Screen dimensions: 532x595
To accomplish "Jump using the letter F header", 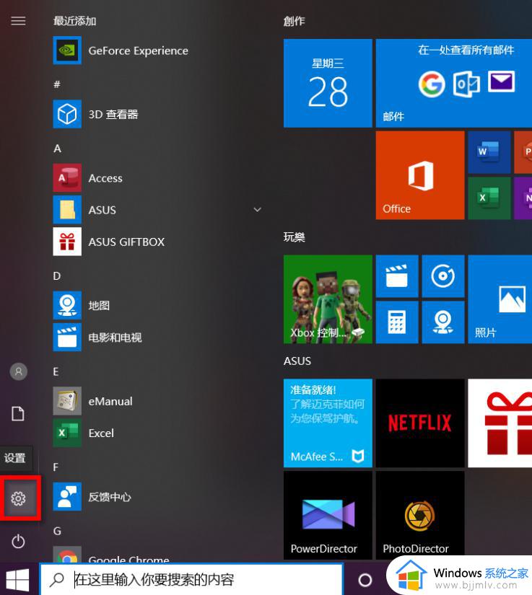I will tap(56, 467).
